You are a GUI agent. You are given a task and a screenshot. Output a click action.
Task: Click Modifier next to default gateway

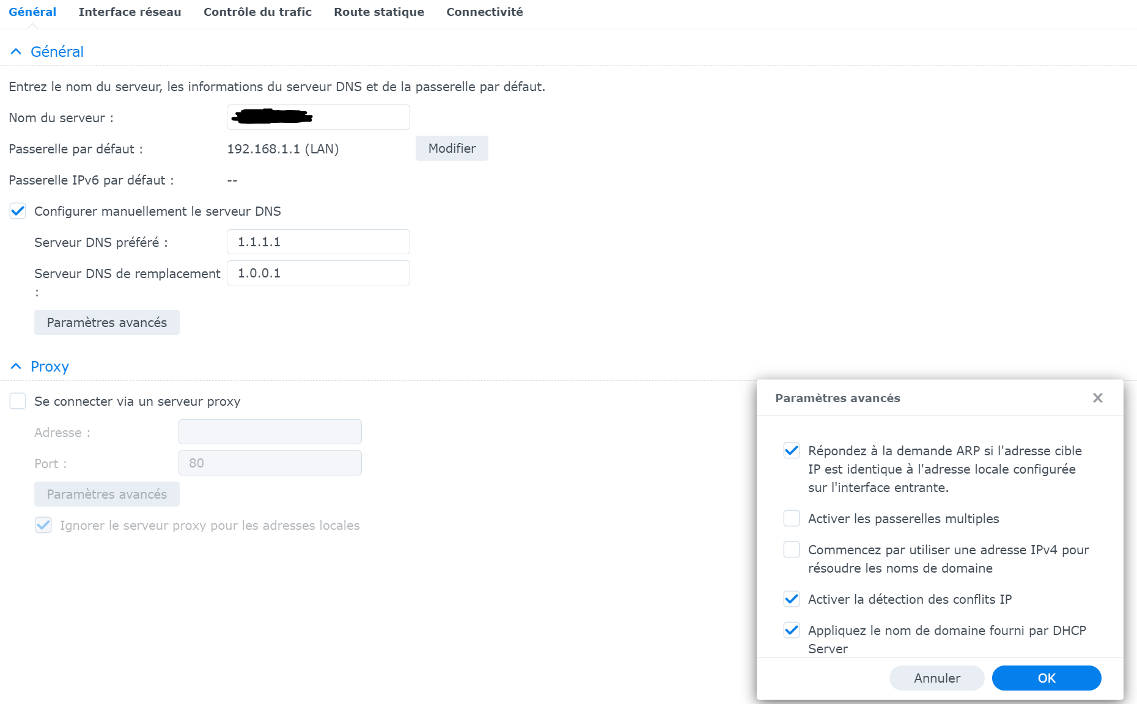[x=452, y=148]
